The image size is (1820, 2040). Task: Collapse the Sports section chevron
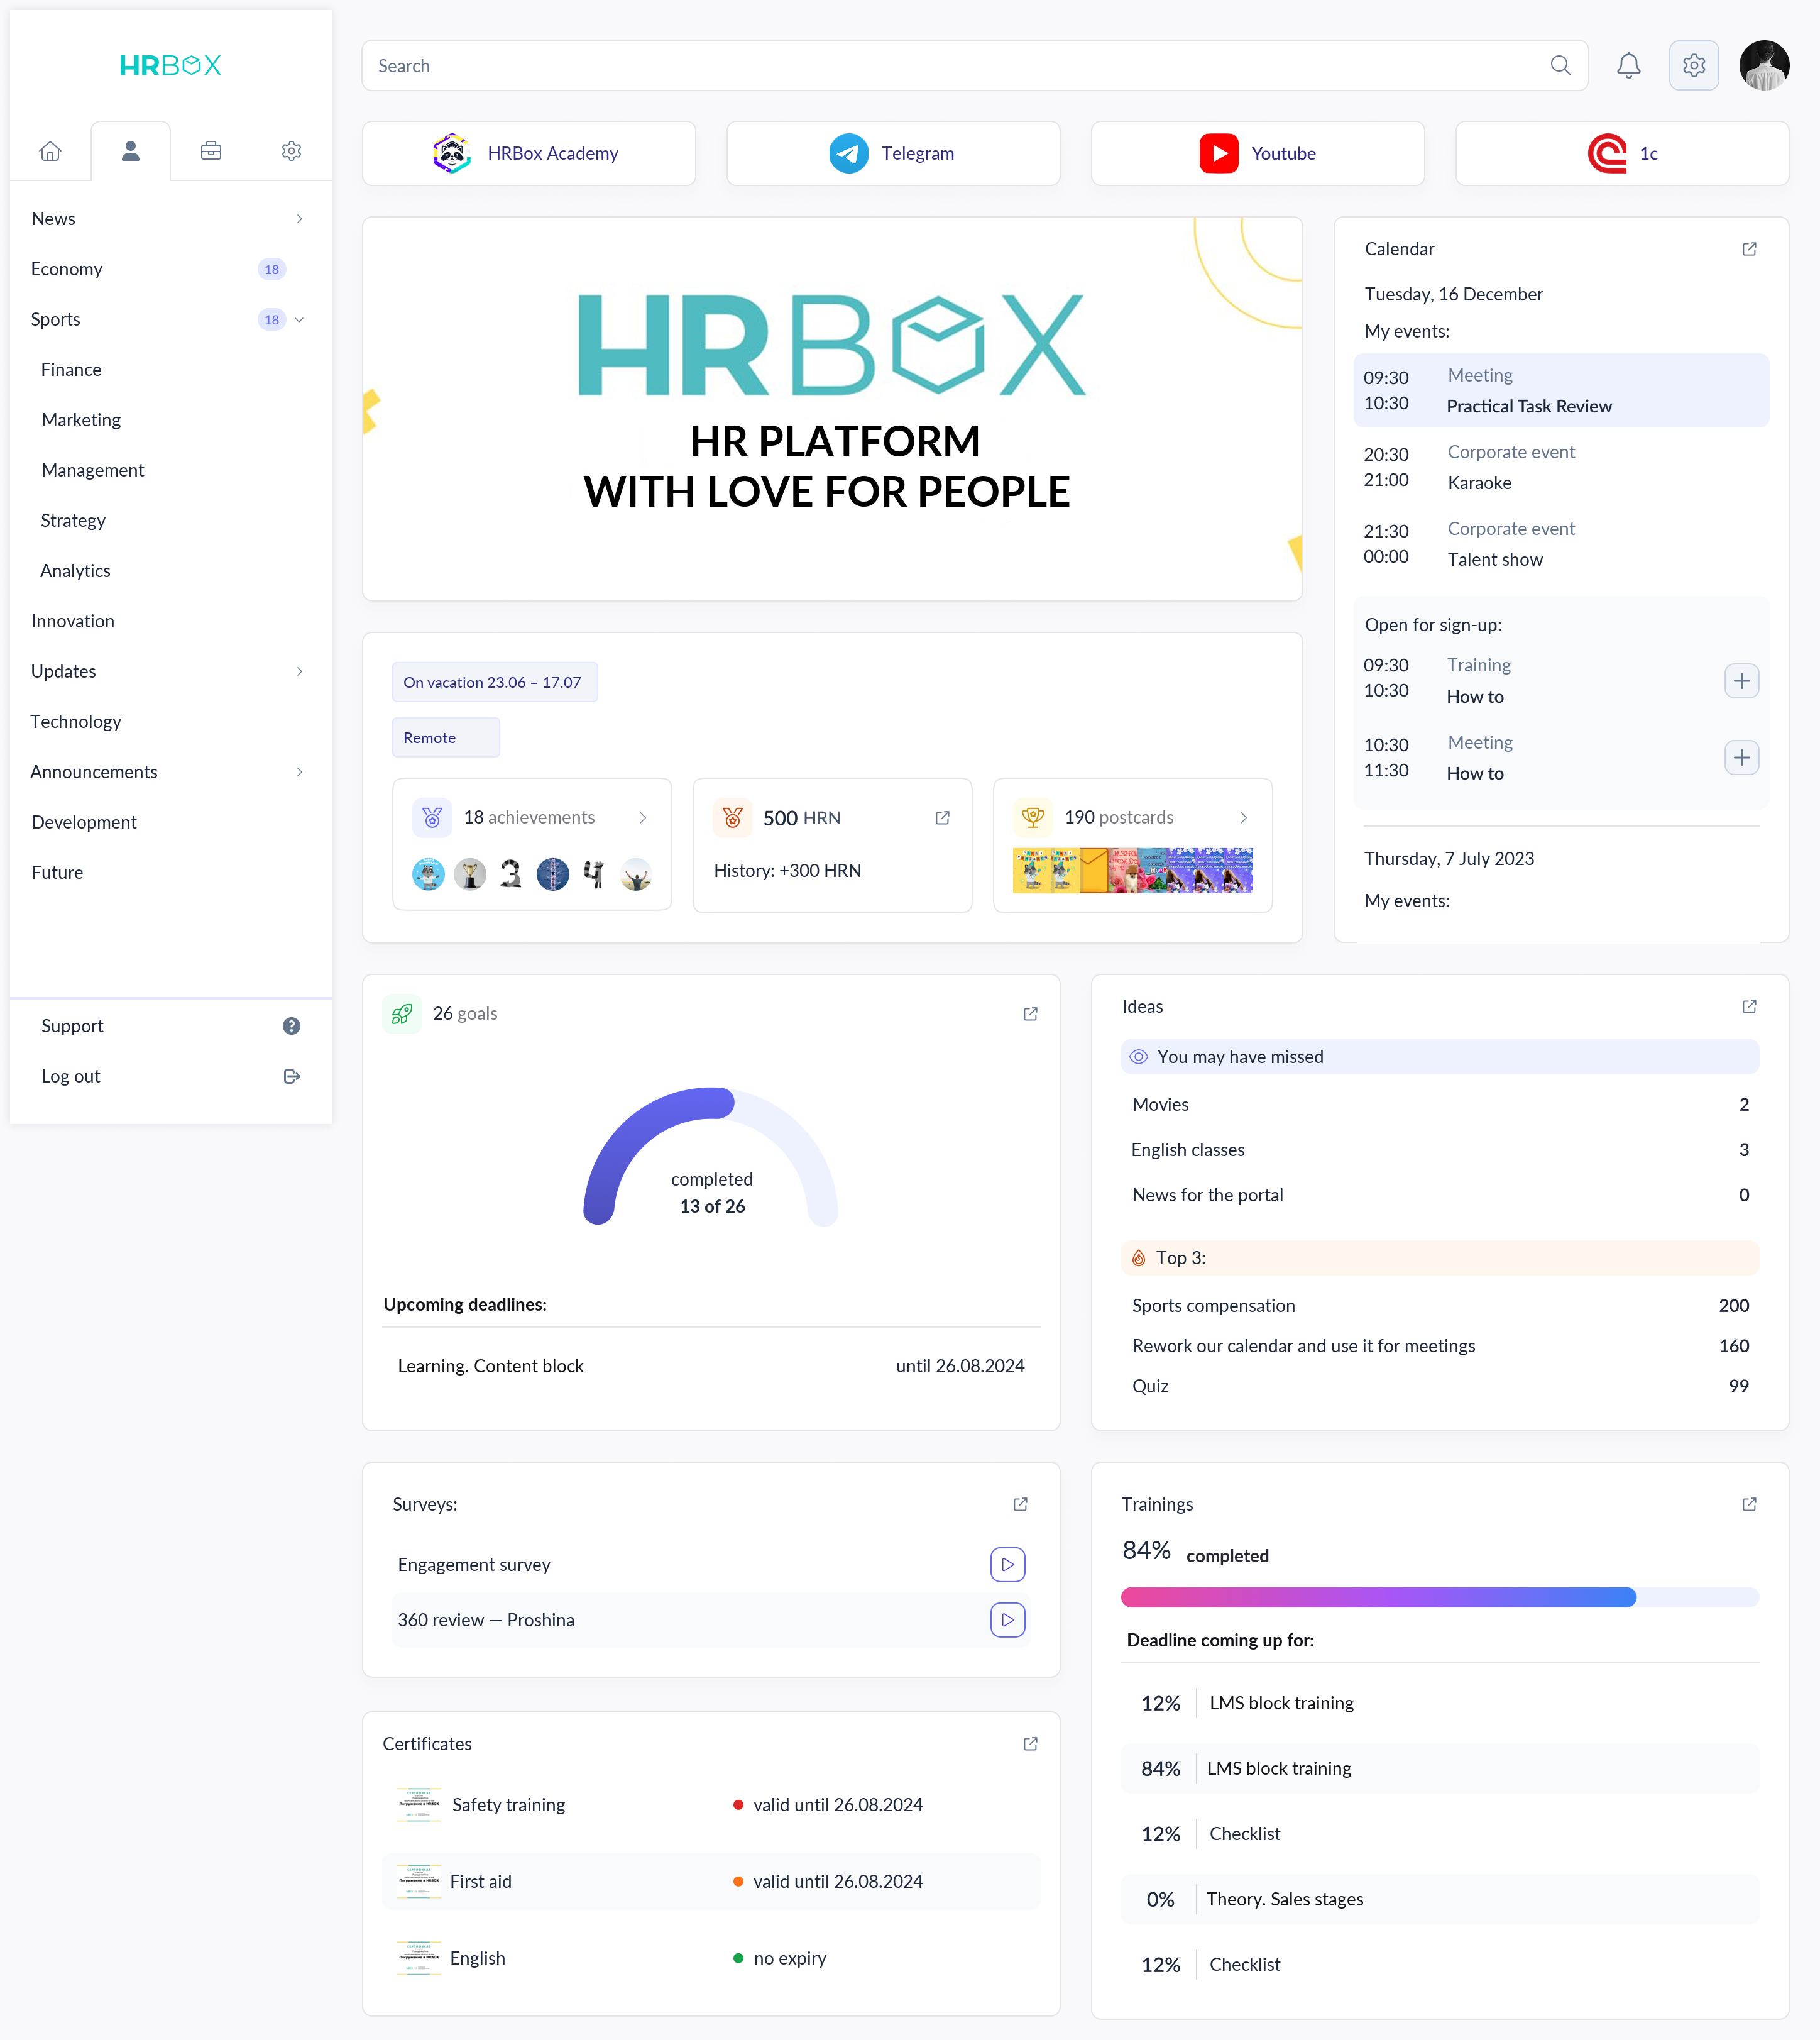(299, 320)
